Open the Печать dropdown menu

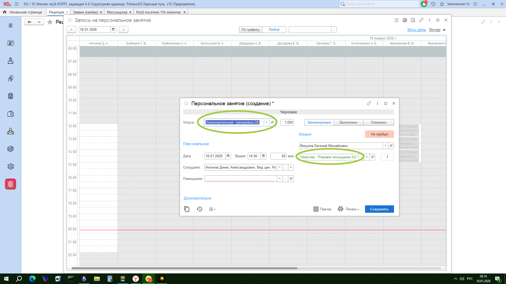pyautogui.click(x=352, y=209)
